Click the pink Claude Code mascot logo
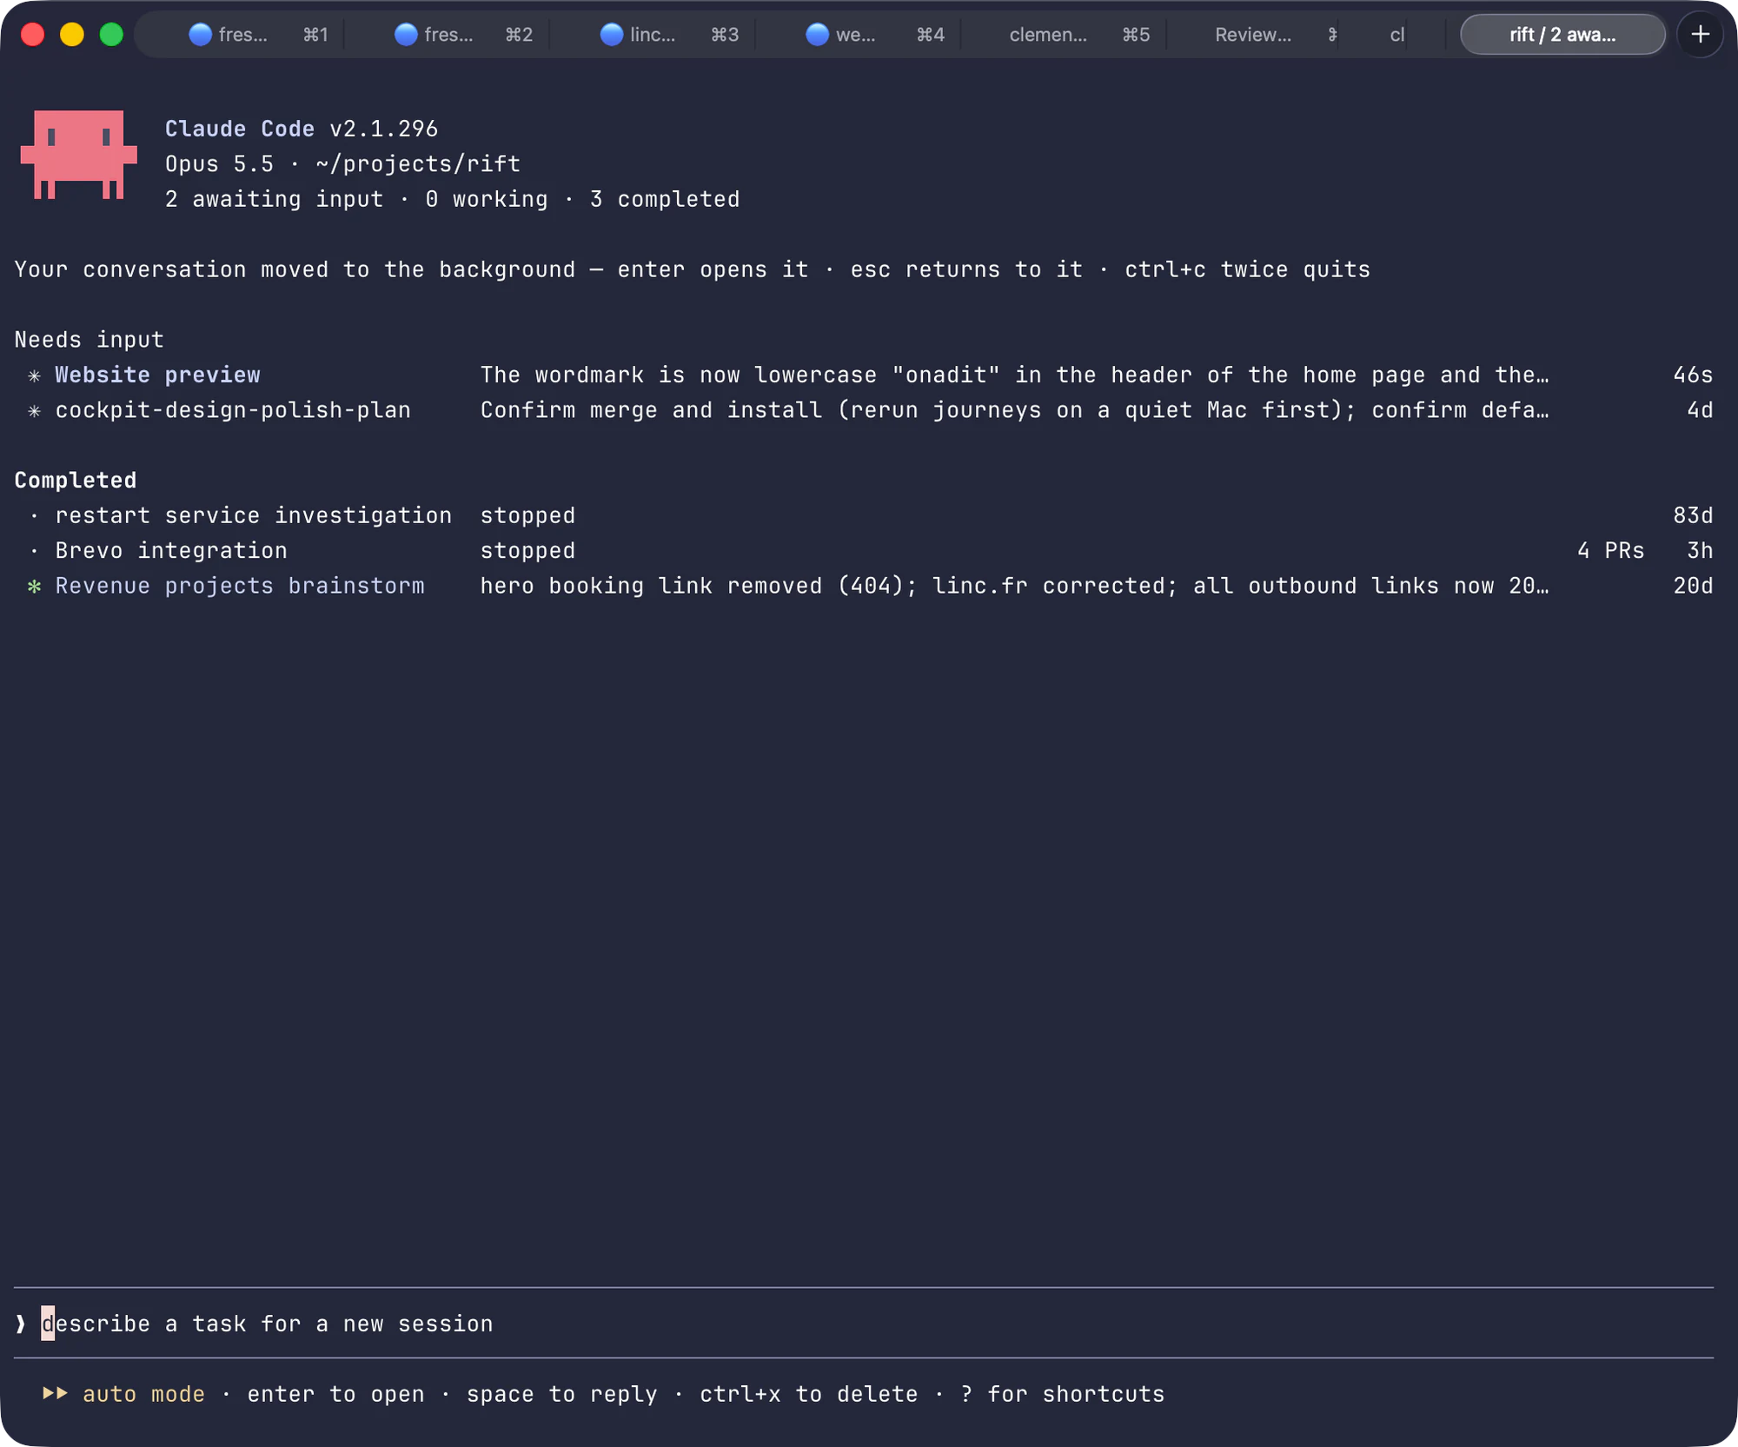 79,155
